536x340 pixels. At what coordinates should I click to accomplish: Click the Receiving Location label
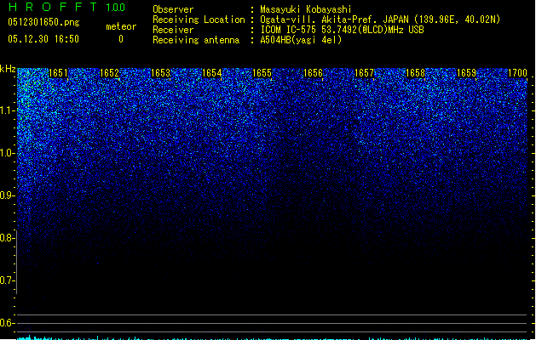click(x=199, y=20)
